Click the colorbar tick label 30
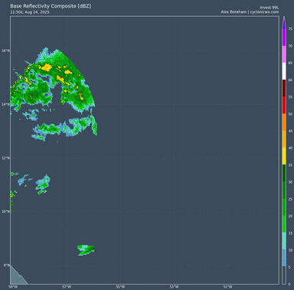The height and width of the screenshot is (290, 294). pos(290,182)
